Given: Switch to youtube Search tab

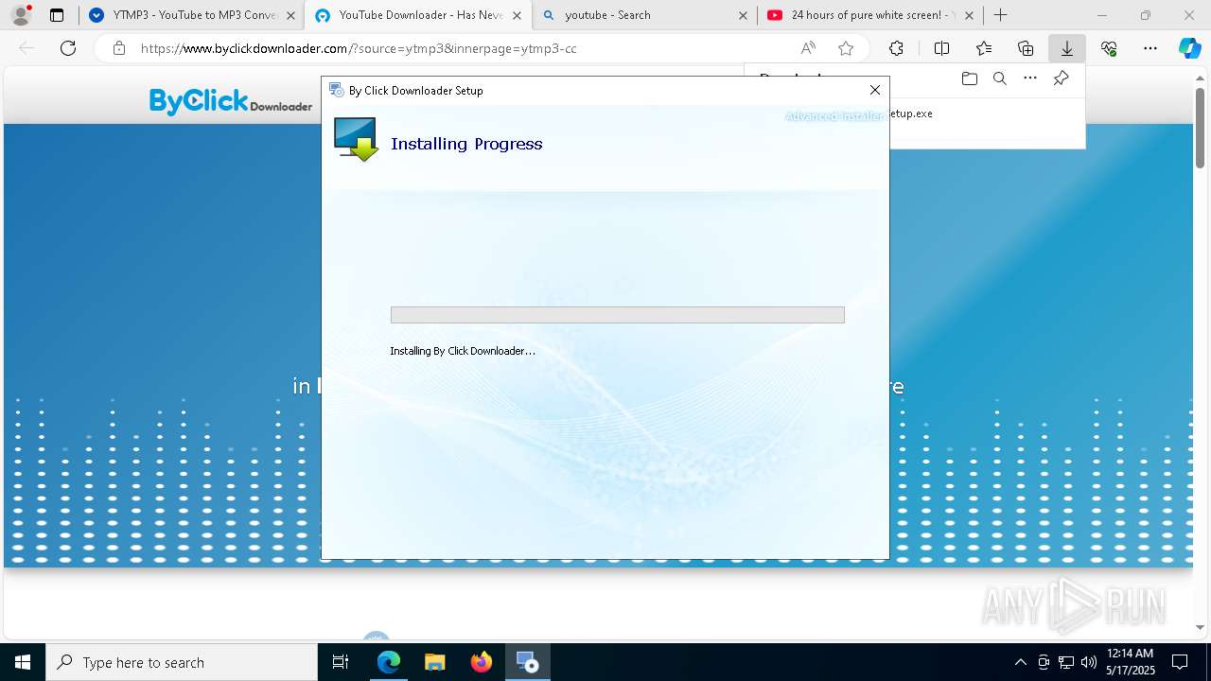Looking at the screenshot, I should pos(644,15).
